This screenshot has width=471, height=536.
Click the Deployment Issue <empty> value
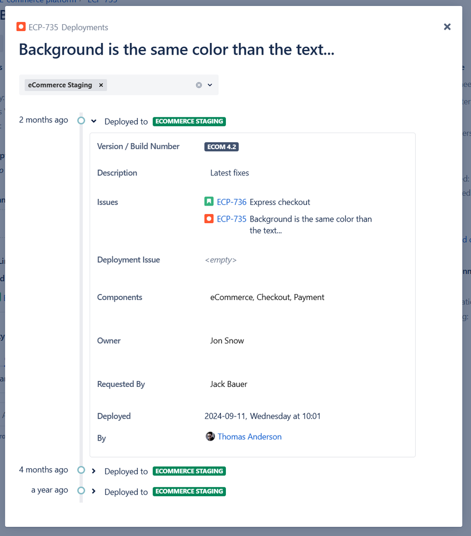[x=220, y=260]
